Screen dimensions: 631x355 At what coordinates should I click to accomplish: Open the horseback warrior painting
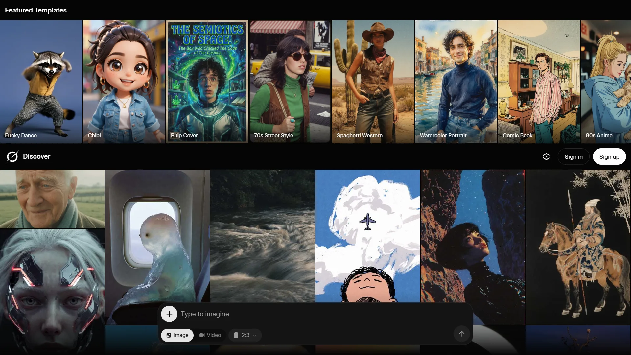point(578,247)
